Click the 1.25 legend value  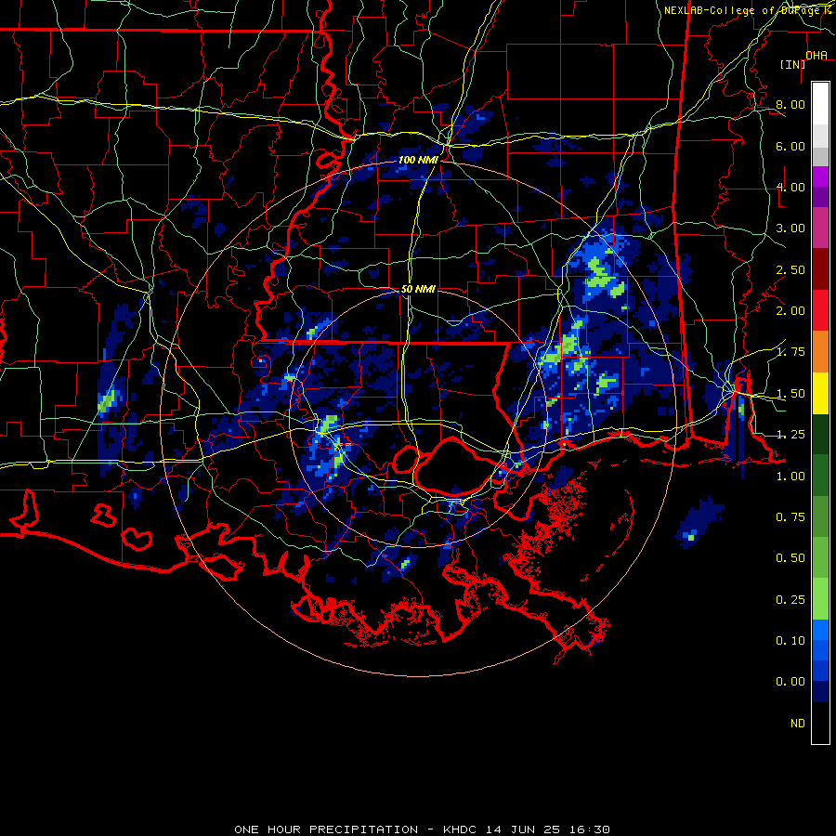click(x=790, y=435)
